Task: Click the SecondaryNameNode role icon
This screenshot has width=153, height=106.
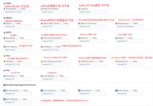Action: click(x=42, y=38)
